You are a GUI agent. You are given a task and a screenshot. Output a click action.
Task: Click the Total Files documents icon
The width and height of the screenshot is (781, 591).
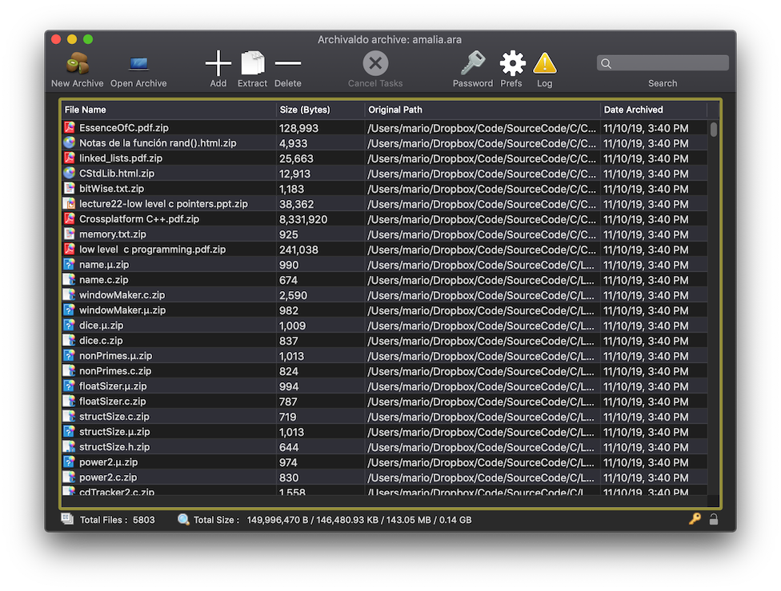click(x=67, y=519)
